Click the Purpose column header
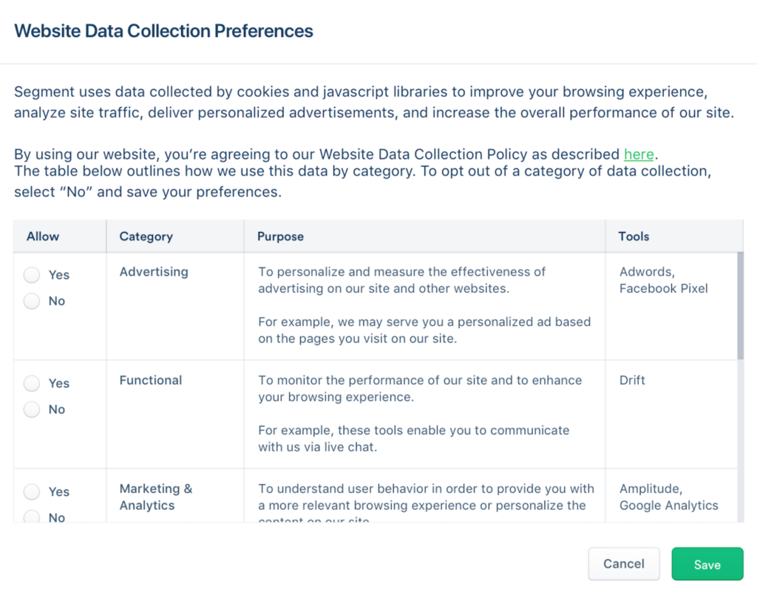 (x=280, y=236)
